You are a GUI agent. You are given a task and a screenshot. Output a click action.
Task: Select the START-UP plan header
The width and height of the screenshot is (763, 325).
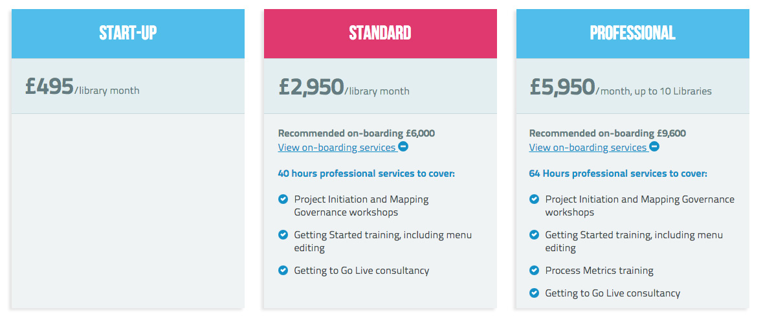click(x=128, y=34)
